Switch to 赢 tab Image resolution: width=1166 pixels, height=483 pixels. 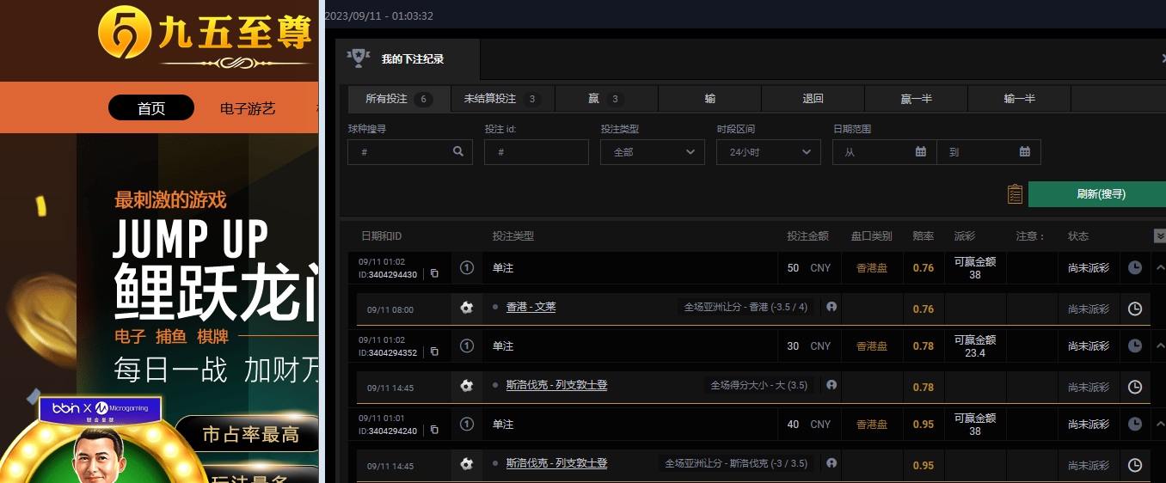click(606, 99)
